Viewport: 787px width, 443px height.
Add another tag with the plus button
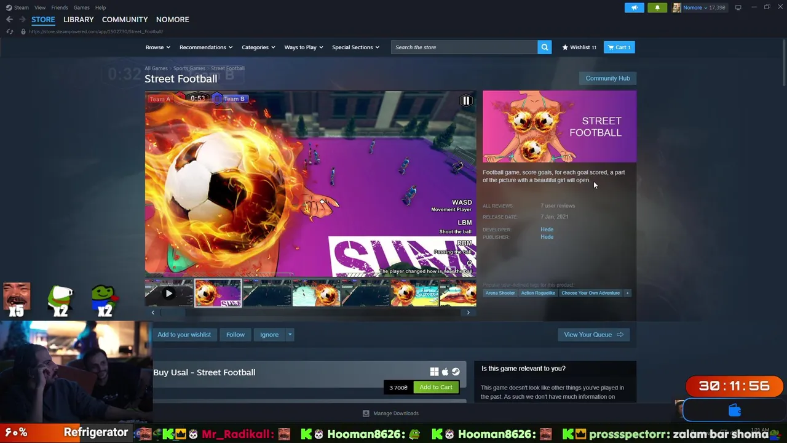(627, 293)
